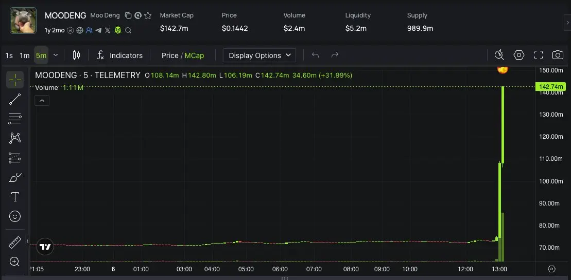This screenshot has height=280, width=571.
Task: Copy the MOODENG contract address
Action: 128,15
